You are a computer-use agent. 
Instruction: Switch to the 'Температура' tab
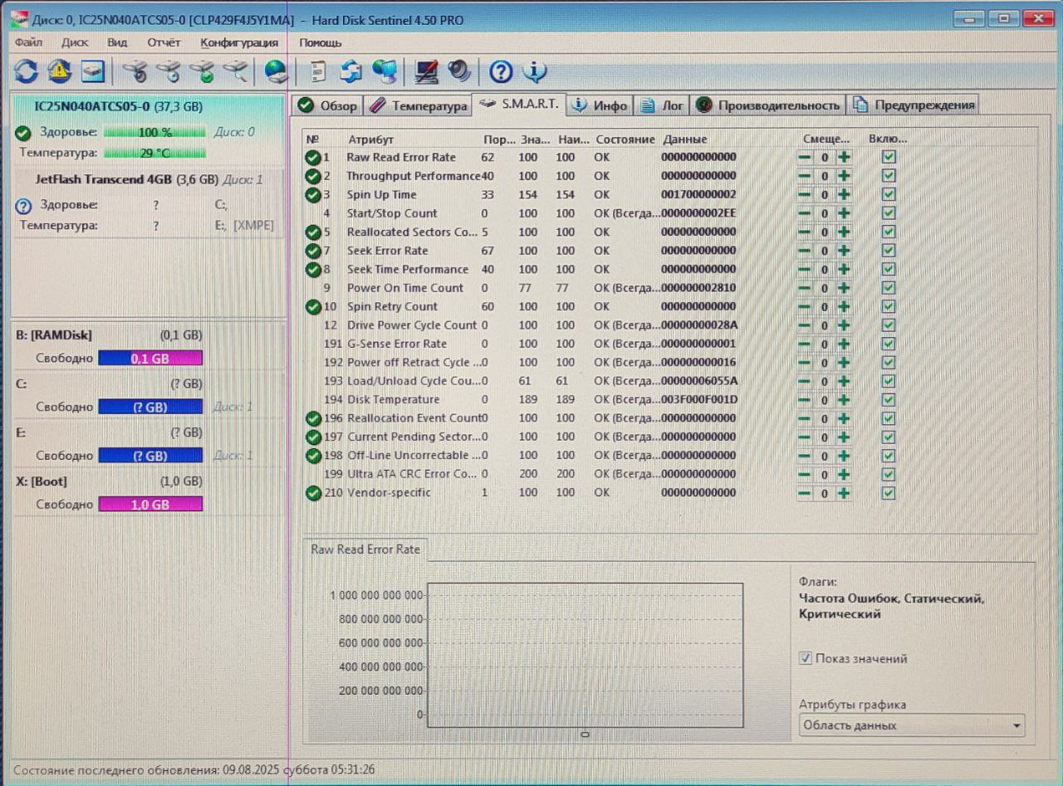click(x=419, y=105)
